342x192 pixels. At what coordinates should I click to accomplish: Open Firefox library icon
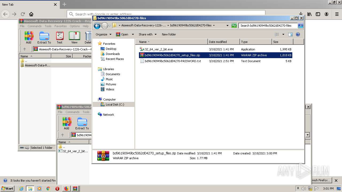tap(309, 14)
